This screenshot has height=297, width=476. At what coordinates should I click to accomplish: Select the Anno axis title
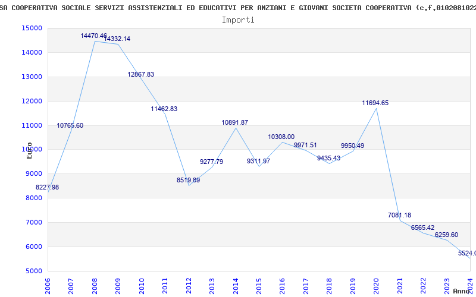coord(462,291)
